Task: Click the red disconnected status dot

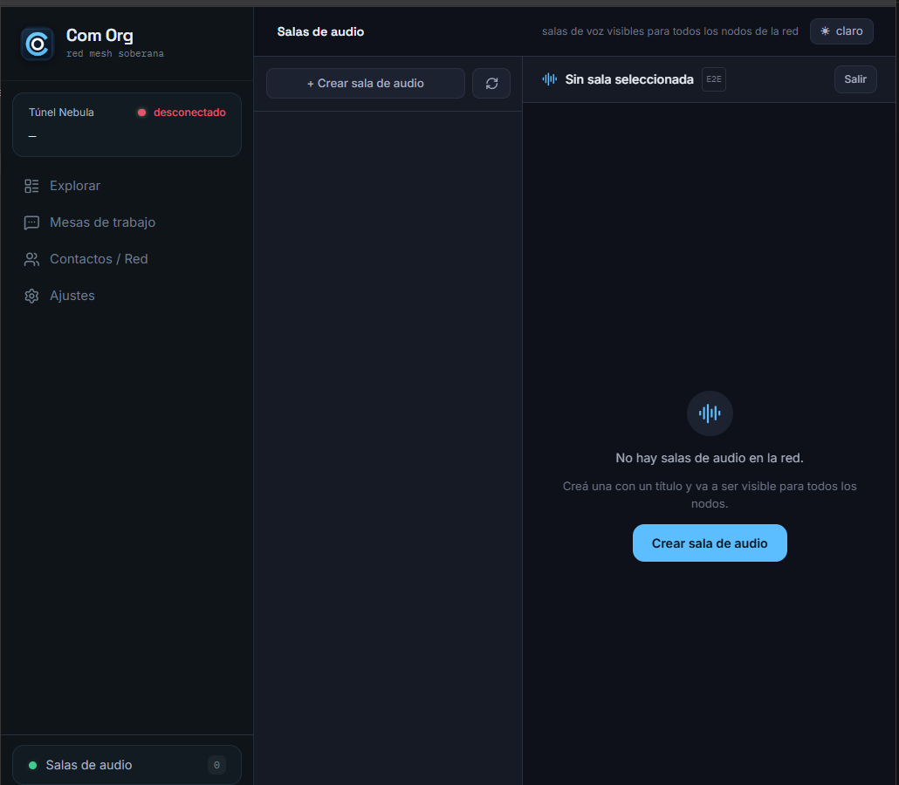Action: point(141,113)
